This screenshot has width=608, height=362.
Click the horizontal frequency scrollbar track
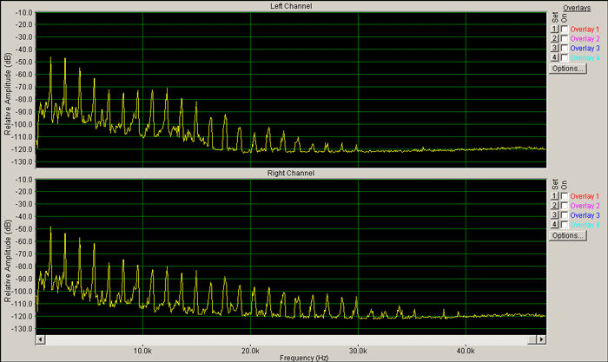286,339
